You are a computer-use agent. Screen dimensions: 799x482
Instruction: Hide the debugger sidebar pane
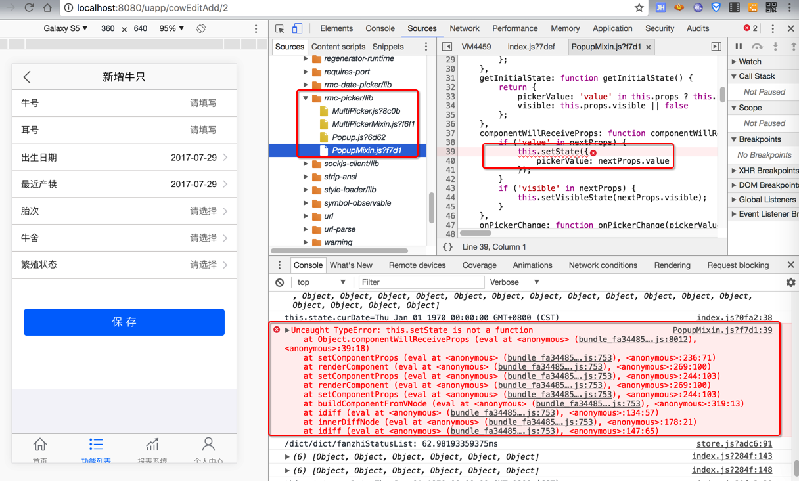[716, 47]
